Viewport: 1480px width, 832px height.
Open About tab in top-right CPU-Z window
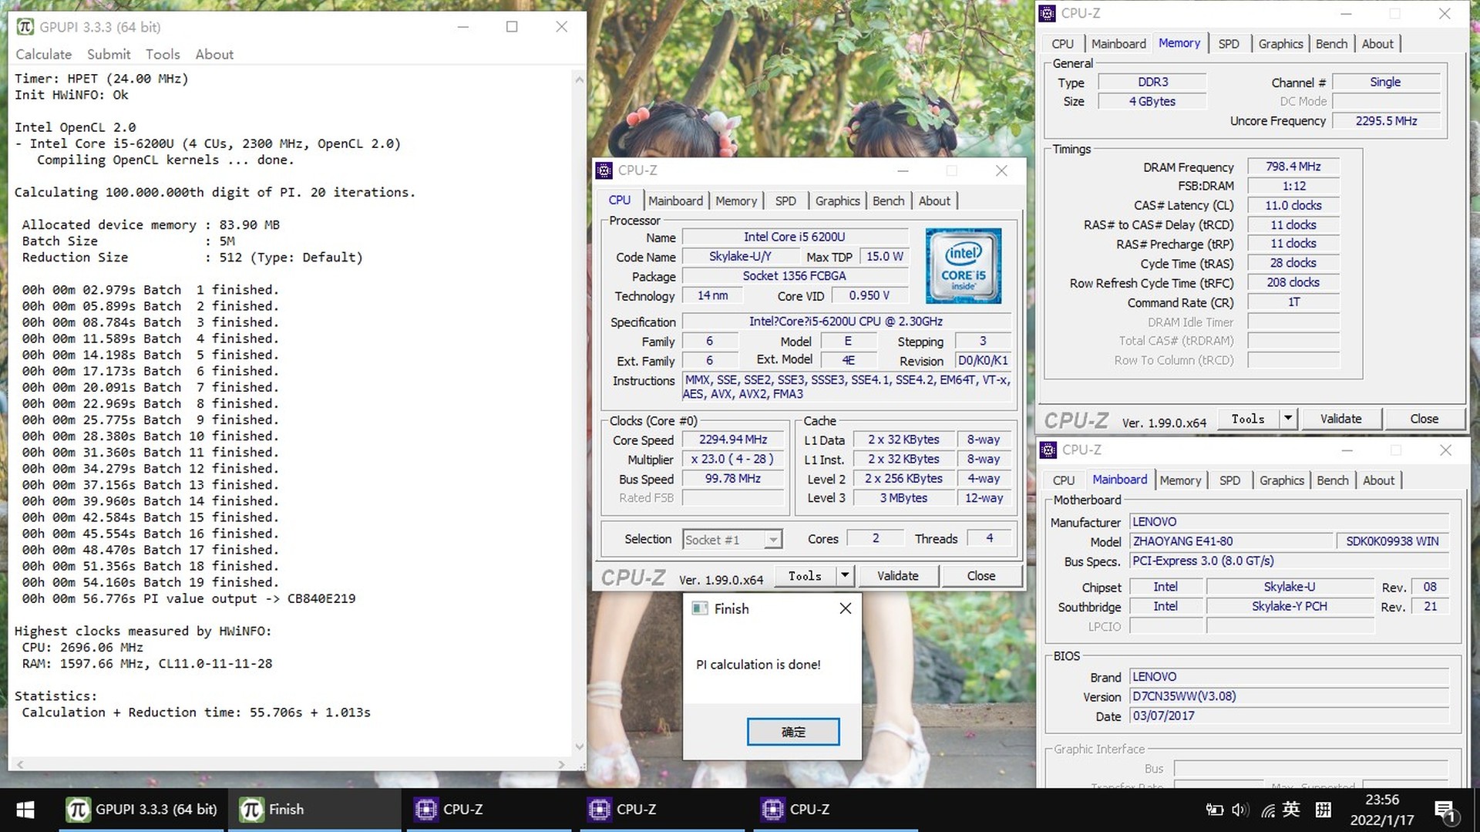coord(1377,44)
